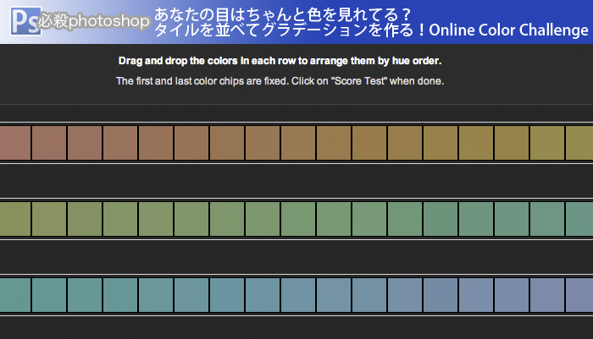Select the leftmost teal chip in bottom row
Image resolution: width=593 pixels, height=339 pixels.
tap(14, 295)
